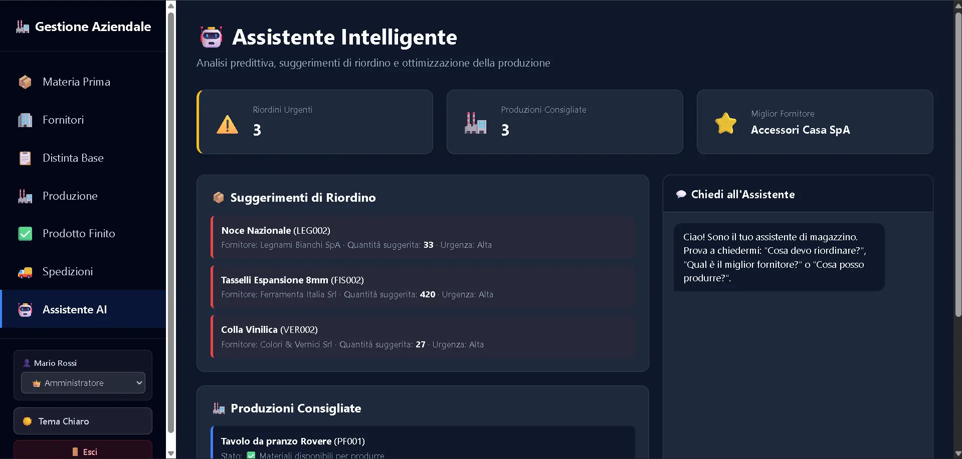This screenshot has width=962, height=459.
Task: Click the box icon next to Suggerimenti di Riordino
Action: [x=219, y=198]
